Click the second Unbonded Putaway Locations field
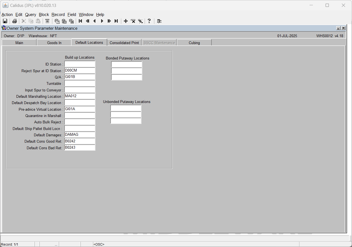The height and width of the screenshot is (247, 352). [126, 114]
